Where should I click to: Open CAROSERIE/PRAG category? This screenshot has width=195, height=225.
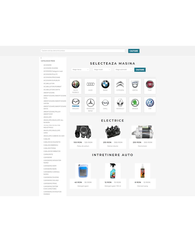tap(50, 184)
